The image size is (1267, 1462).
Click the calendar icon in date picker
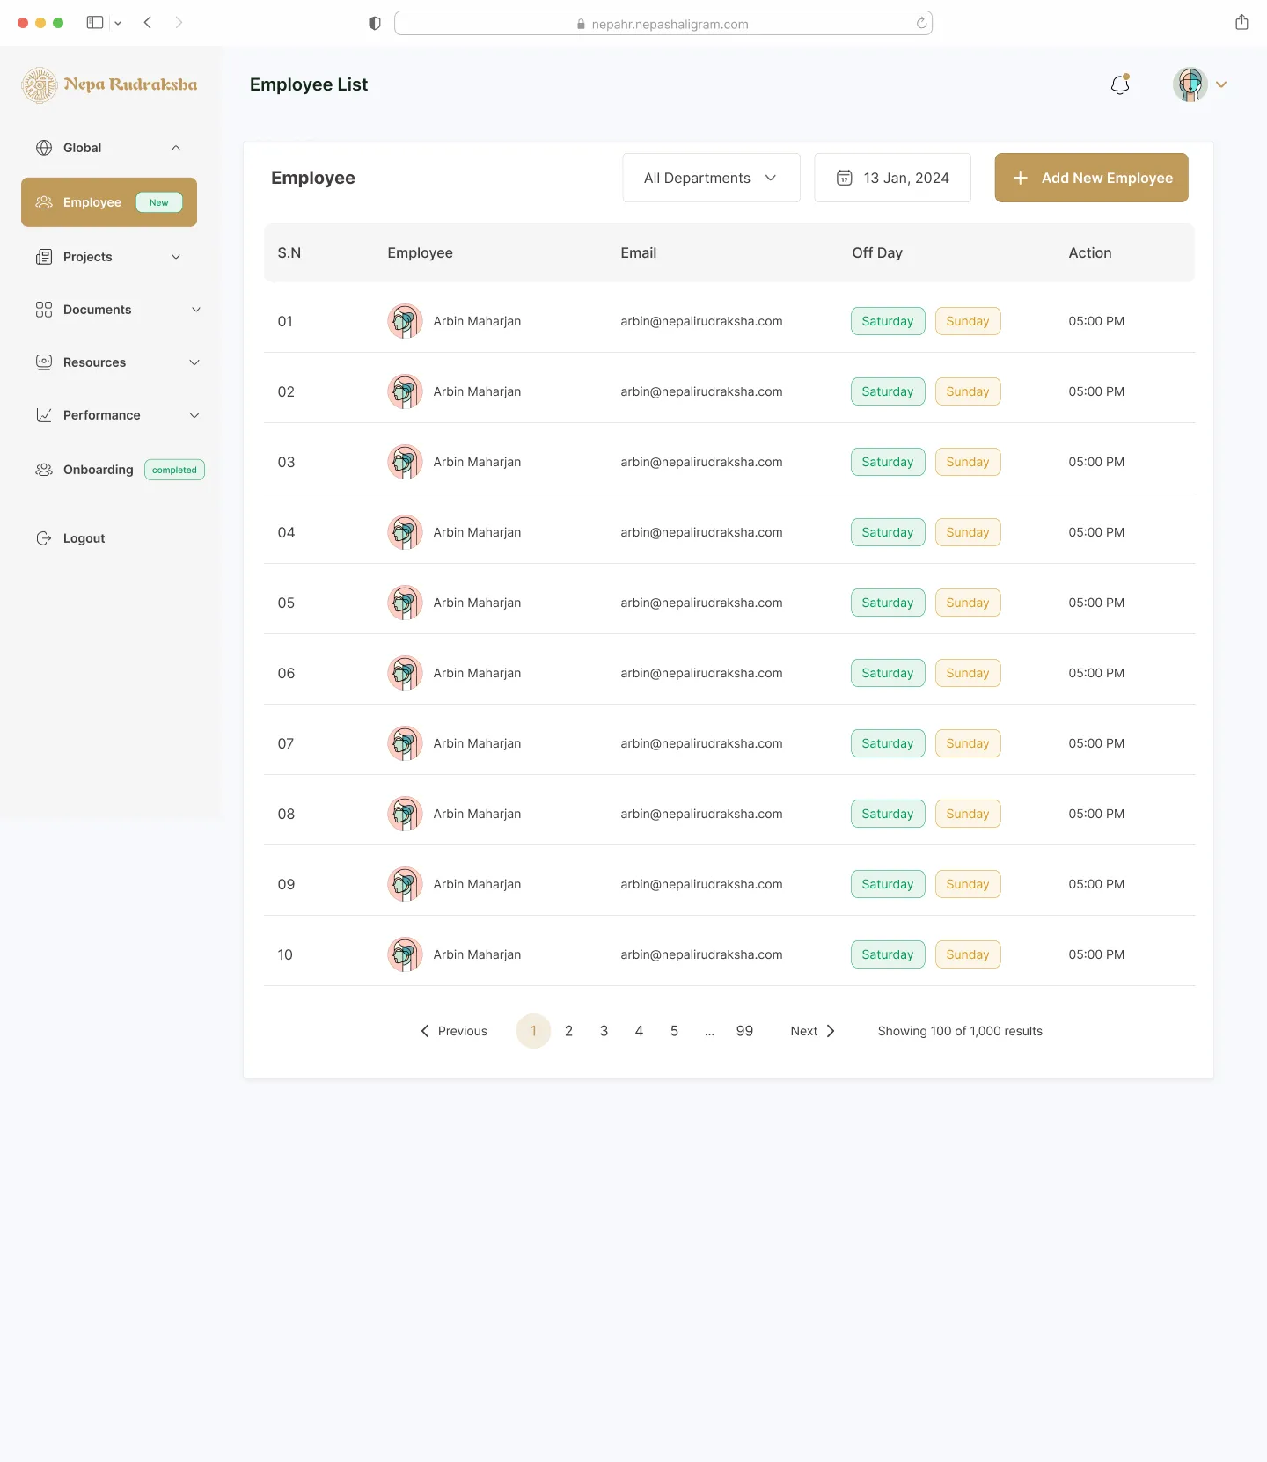click(x=844, y=178)
